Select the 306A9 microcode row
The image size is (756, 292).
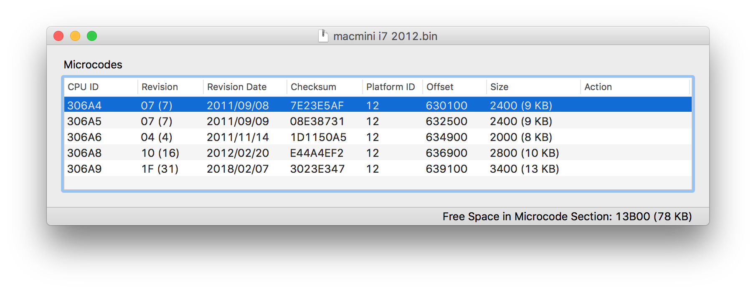pyautogui.click(x=378, y=169)
